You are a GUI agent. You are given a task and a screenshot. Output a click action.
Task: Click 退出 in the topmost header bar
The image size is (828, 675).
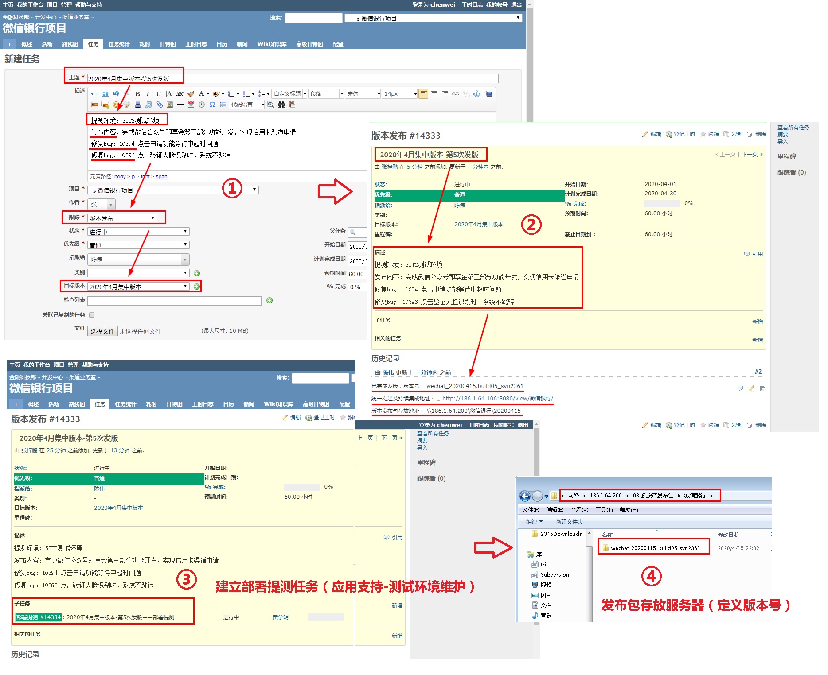516,4
